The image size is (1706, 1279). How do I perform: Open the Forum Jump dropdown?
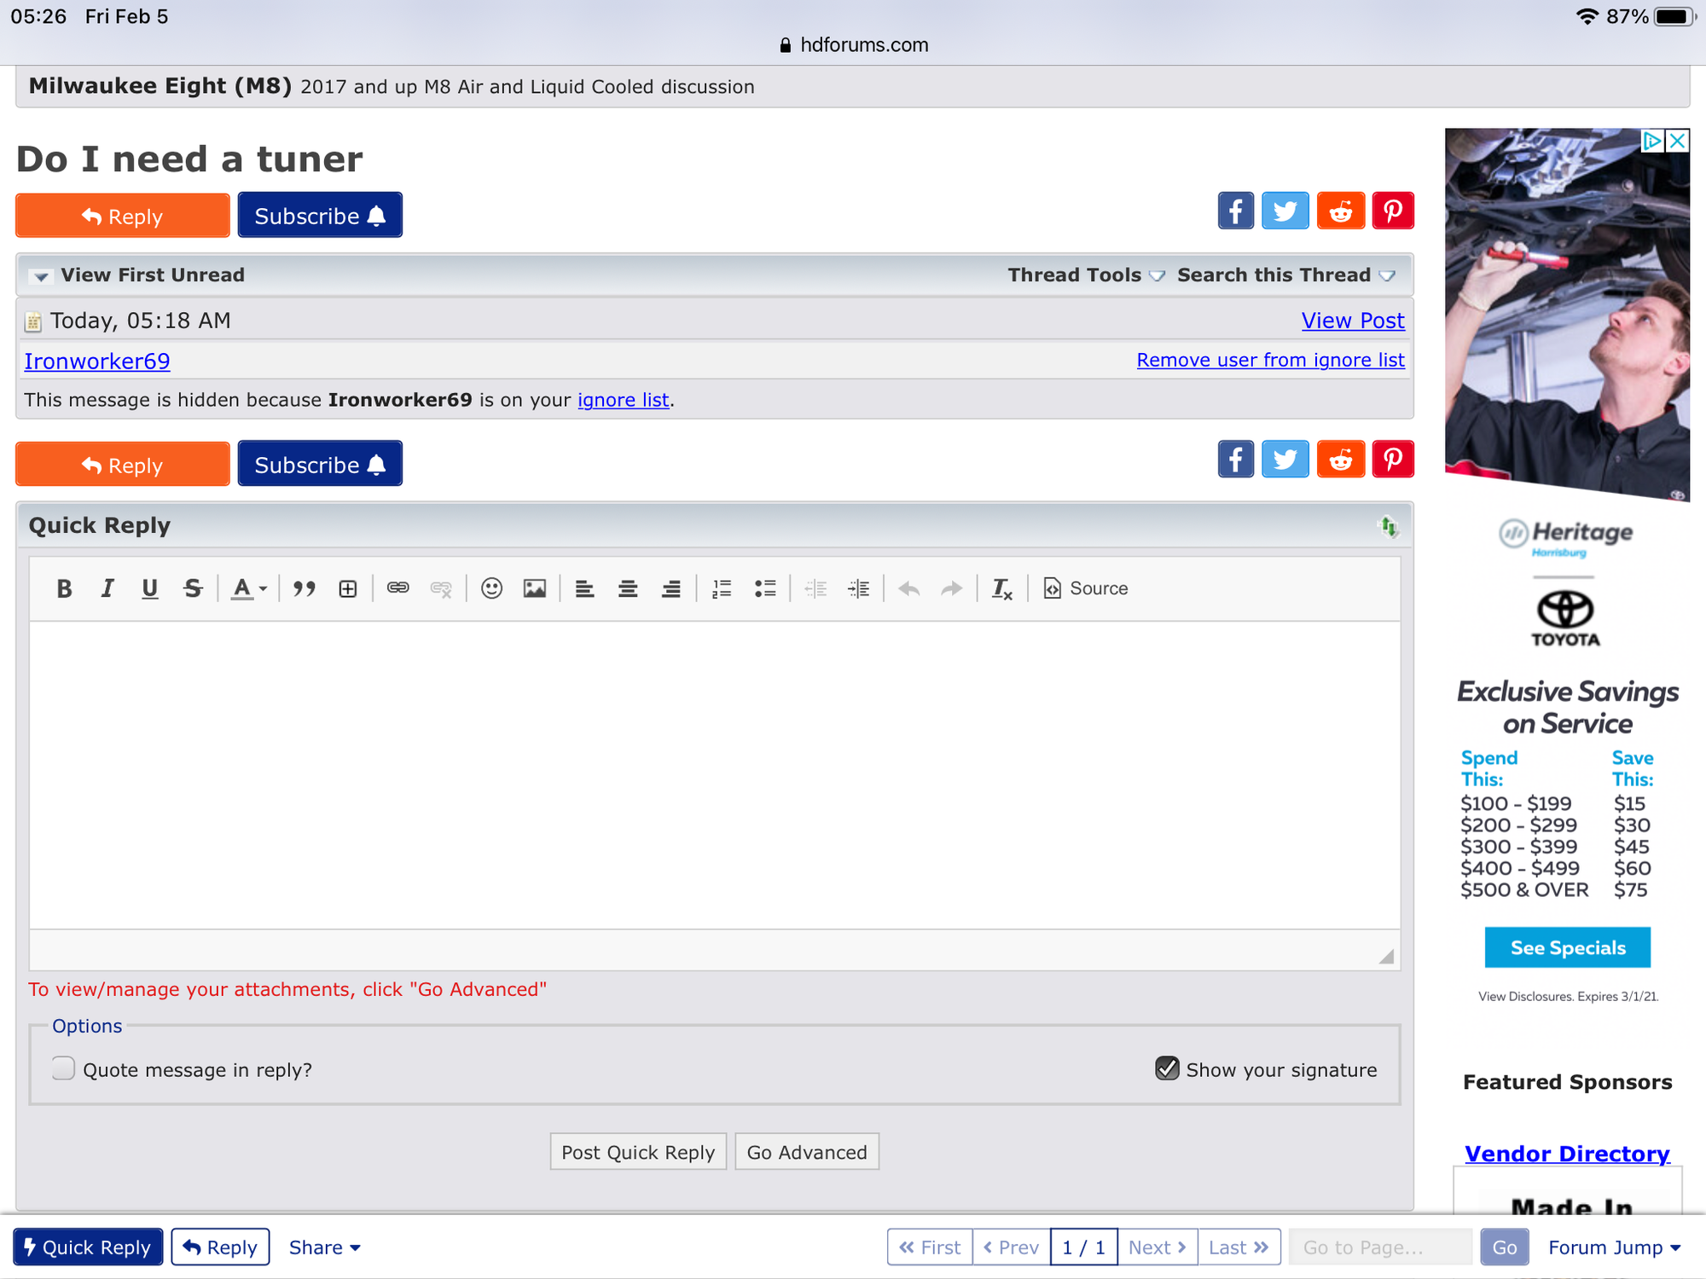pyautogui.click(x=1614, y=1247)
